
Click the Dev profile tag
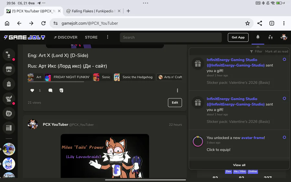coord(229,171)
